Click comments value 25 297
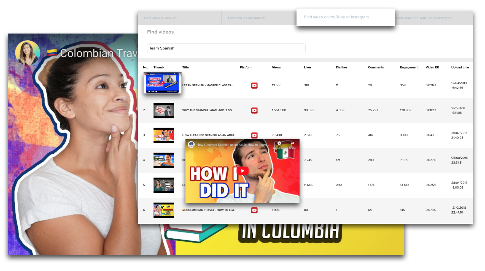Image resolution: width=485 pixels, height=271 pixels. pyautogui.click(x=373, y=110)
